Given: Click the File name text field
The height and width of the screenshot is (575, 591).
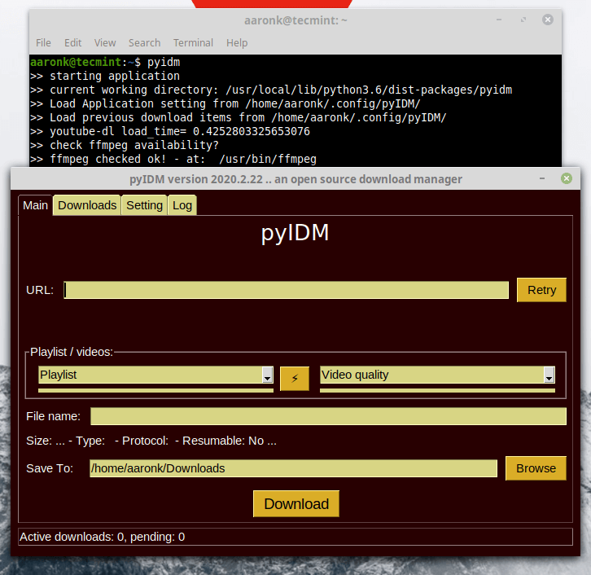Looking at the screenshot, I should point(327,416).
